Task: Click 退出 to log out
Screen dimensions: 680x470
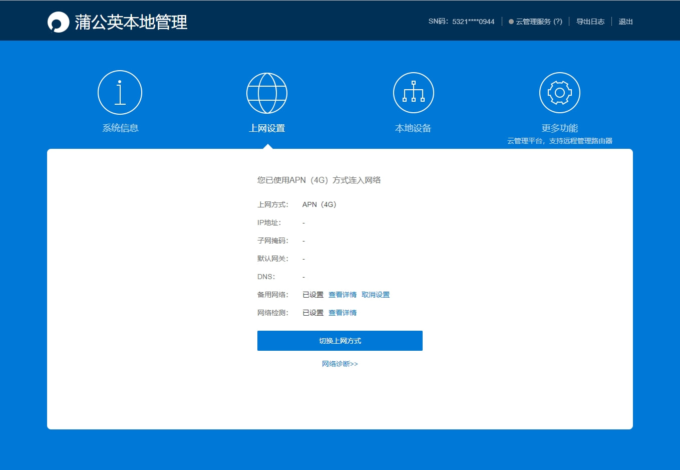Action: [625, 22]
